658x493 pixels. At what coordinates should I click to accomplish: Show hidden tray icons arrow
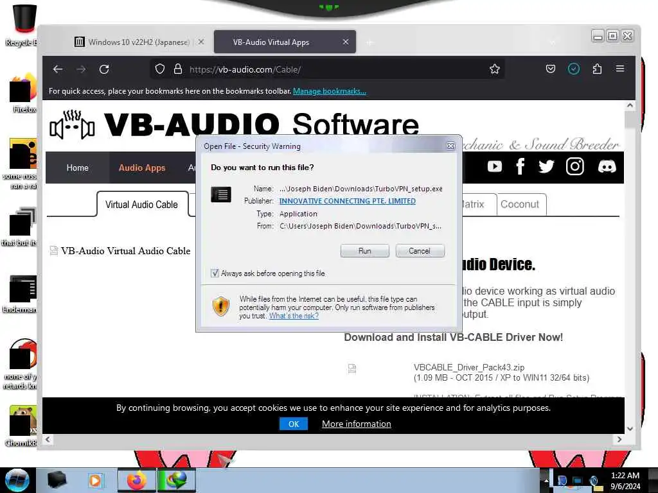point(546,480)
